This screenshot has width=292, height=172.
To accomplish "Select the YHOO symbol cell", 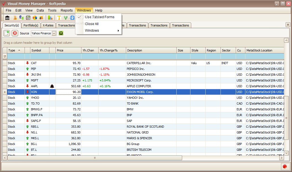I will click(x=40, y=98).
